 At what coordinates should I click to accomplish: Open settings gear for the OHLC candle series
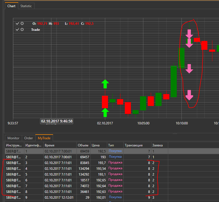pyautogui.click(x=22, y=24)
